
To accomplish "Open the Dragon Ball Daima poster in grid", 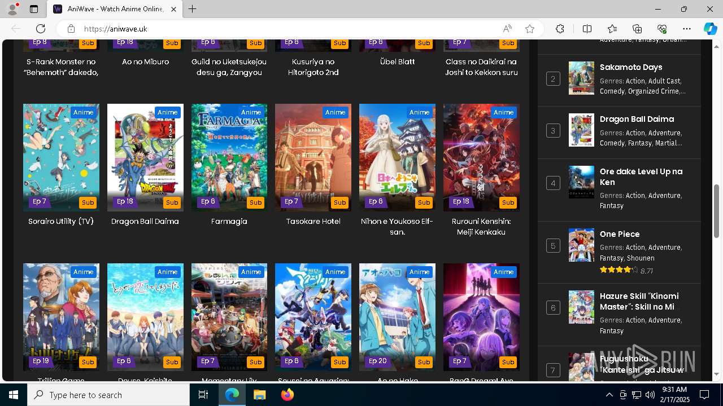I will [x=145, y=157].
